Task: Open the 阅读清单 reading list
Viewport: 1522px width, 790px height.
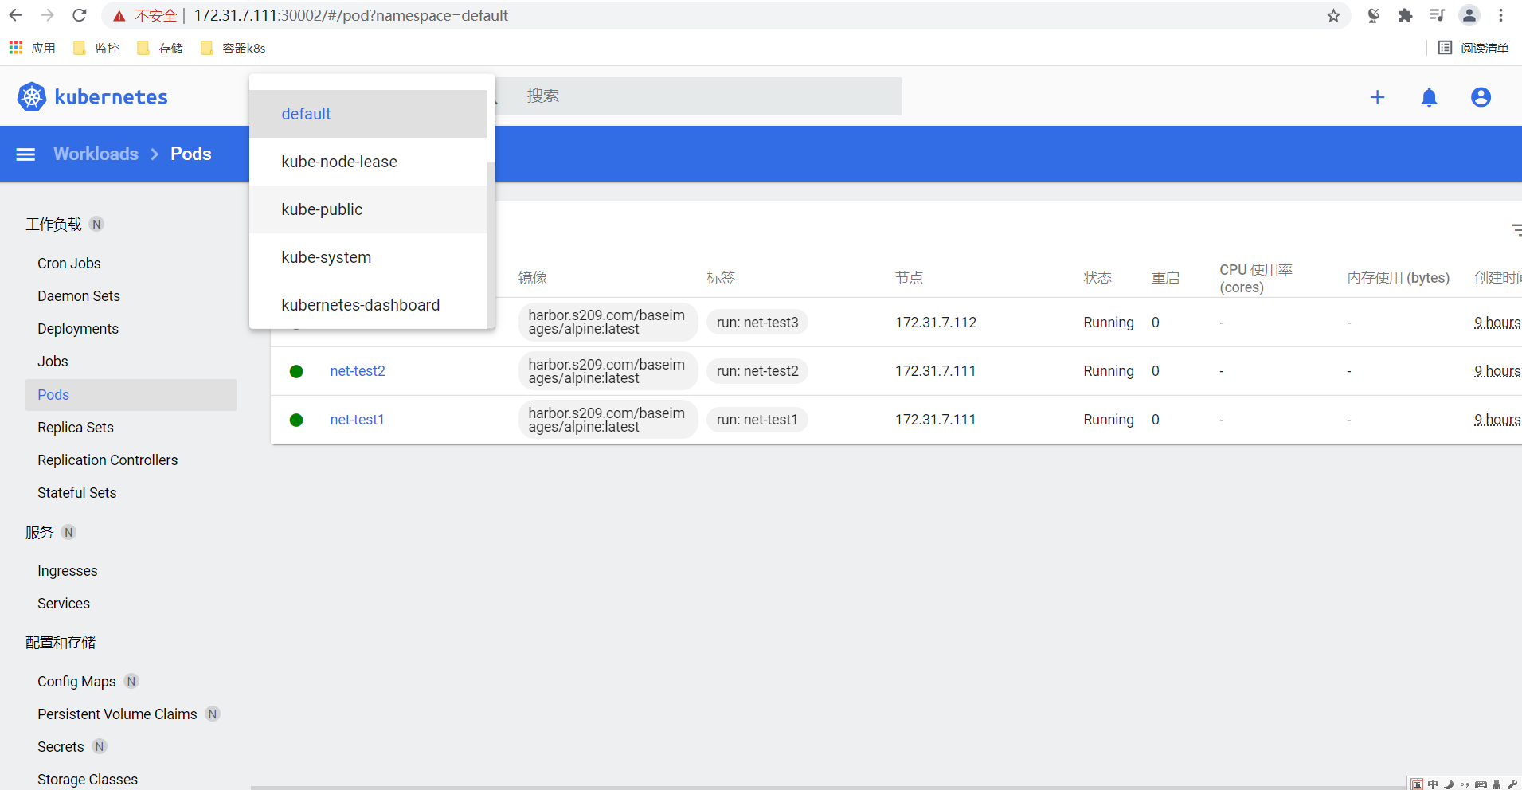Action: (x=1473, y=48)
